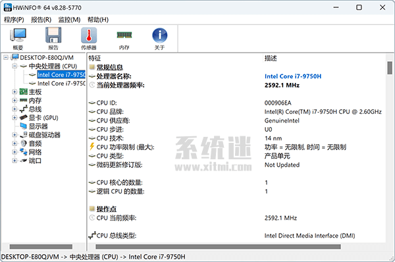Click the bus icon beside CPU 总线类型

pos(92,235)
